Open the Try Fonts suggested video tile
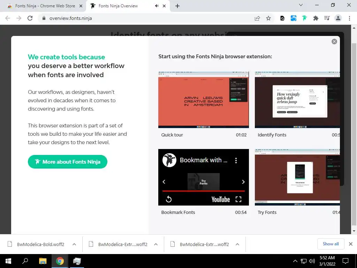The image size is (357, 268). 204,181
